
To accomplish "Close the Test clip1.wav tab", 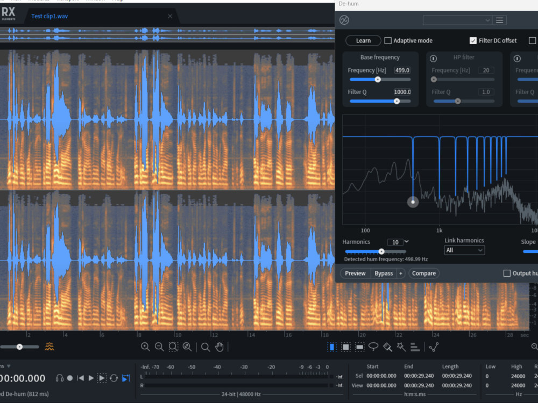I will [x=170, y=16].
